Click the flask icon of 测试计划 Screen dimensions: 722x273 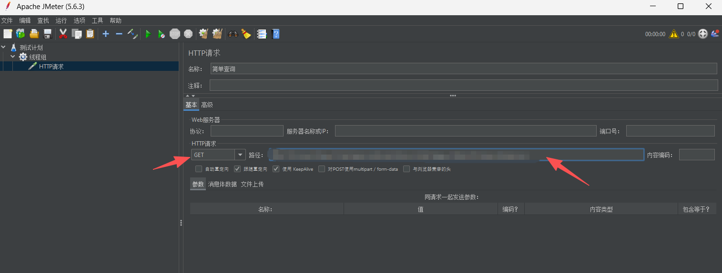click(x=13, y=48)
